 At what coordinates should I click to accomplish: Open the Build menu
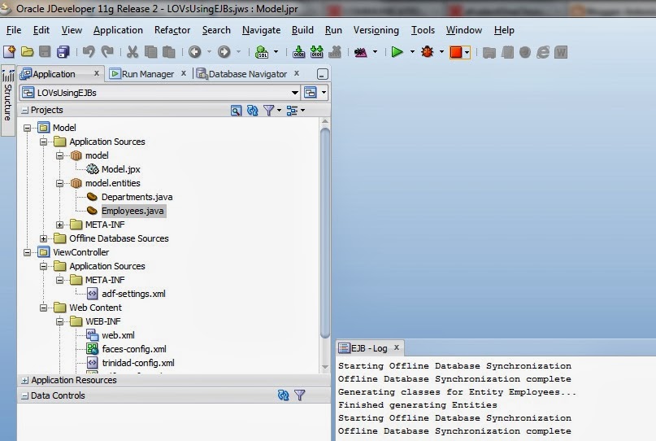[x=302, y=30]
